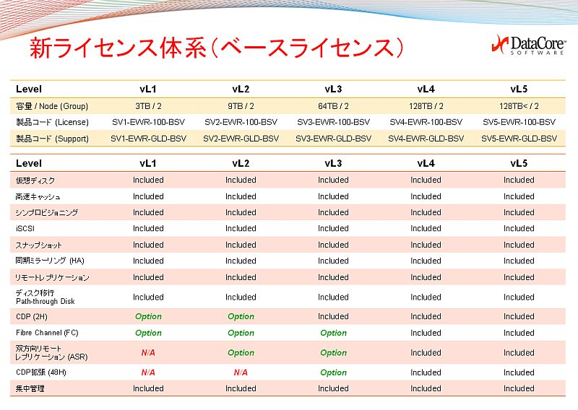Click product code SV4-EWR-100-BSV
578x410 pixels.
426,122
